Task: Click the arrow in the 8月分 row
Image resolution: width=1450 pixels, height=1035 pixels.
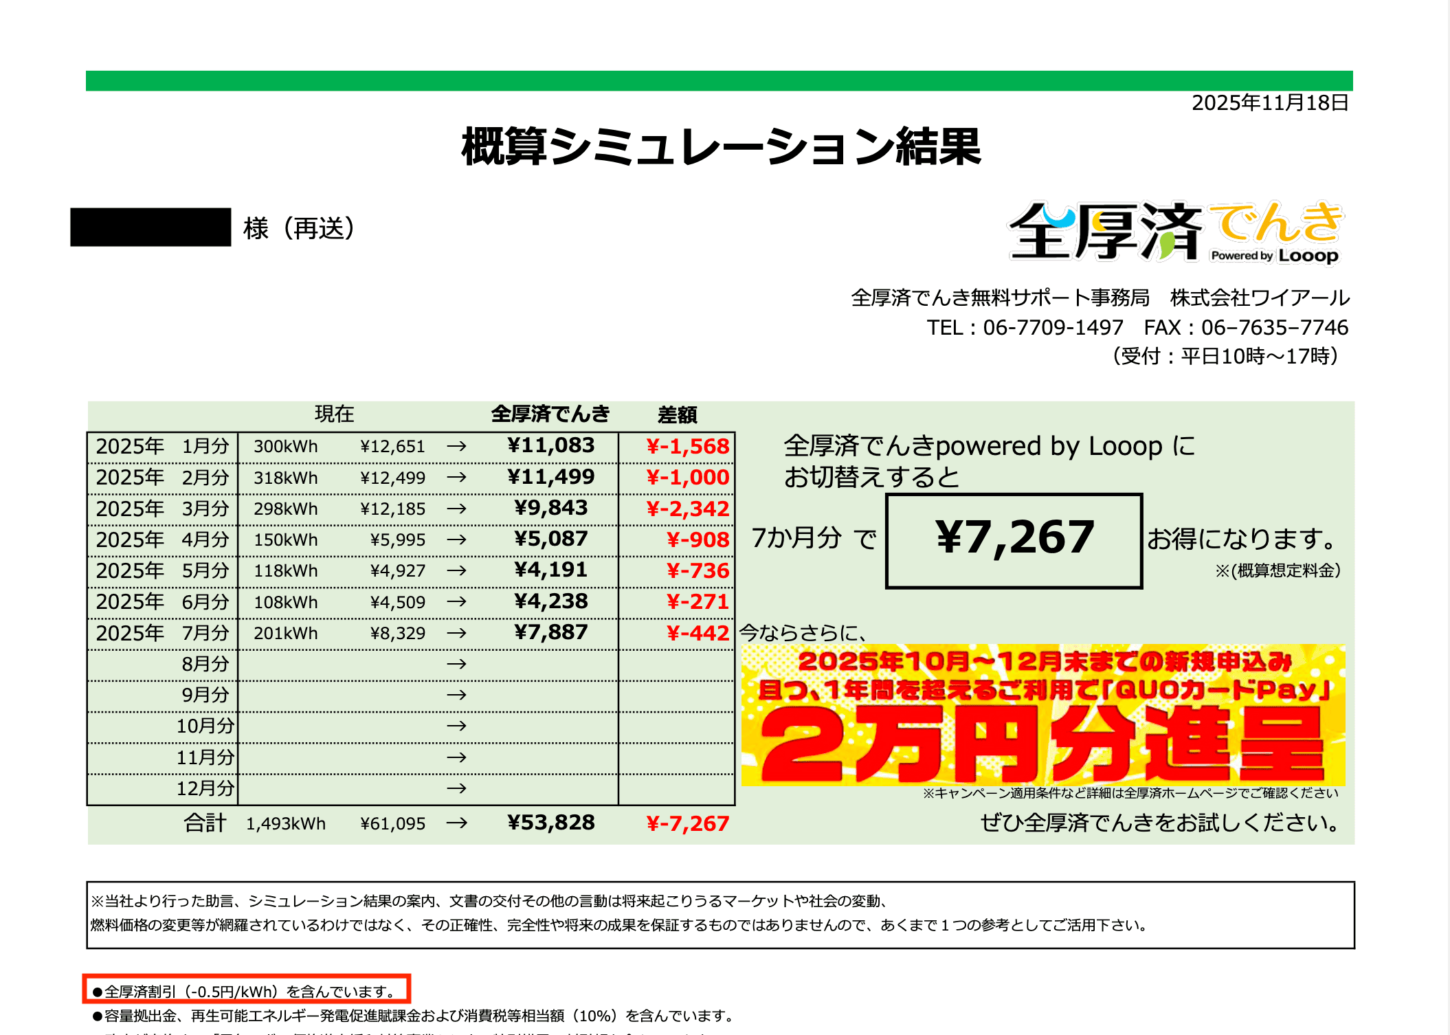Action: click(456, 664)
